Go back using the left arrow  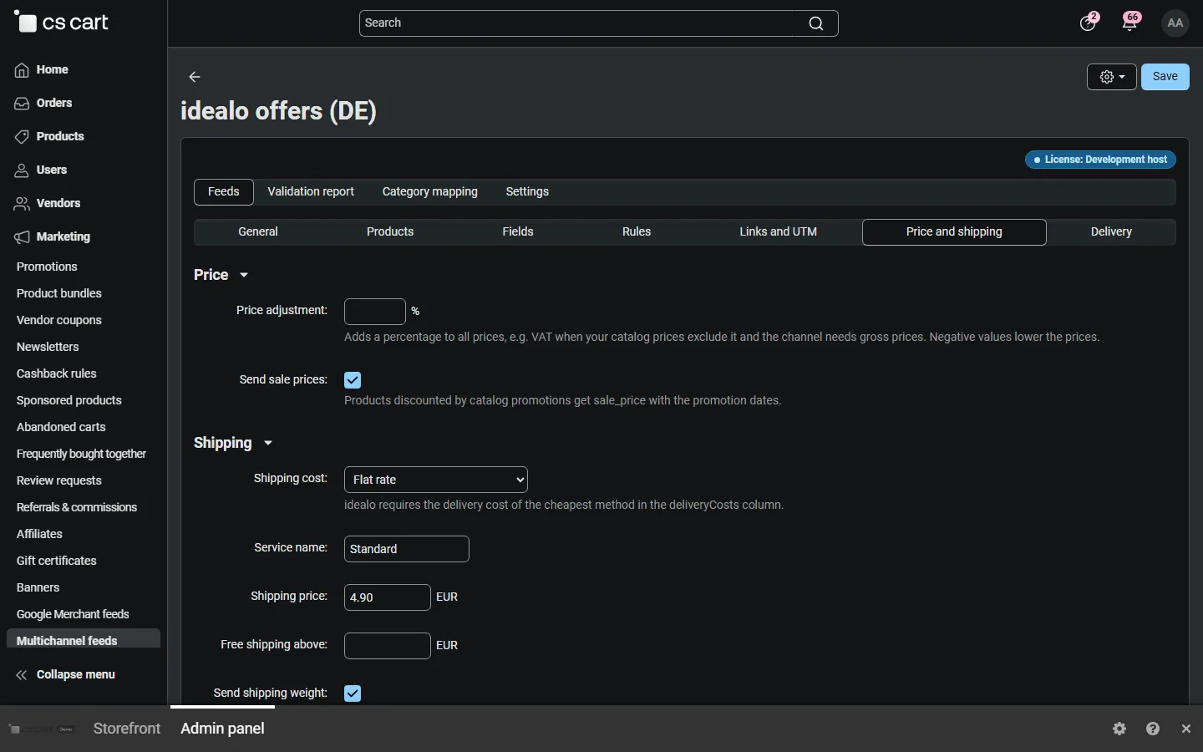click(195, 77)
